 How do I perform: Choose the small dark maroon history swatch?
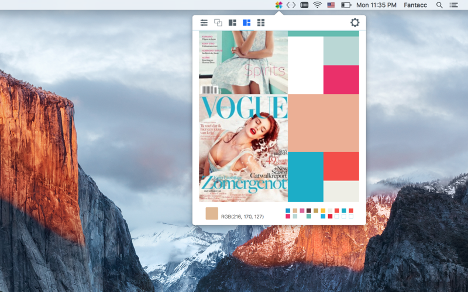pyautogui.click(x=309, y=211)
